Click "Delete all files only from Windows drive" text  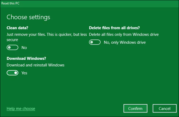pos(124,34)
